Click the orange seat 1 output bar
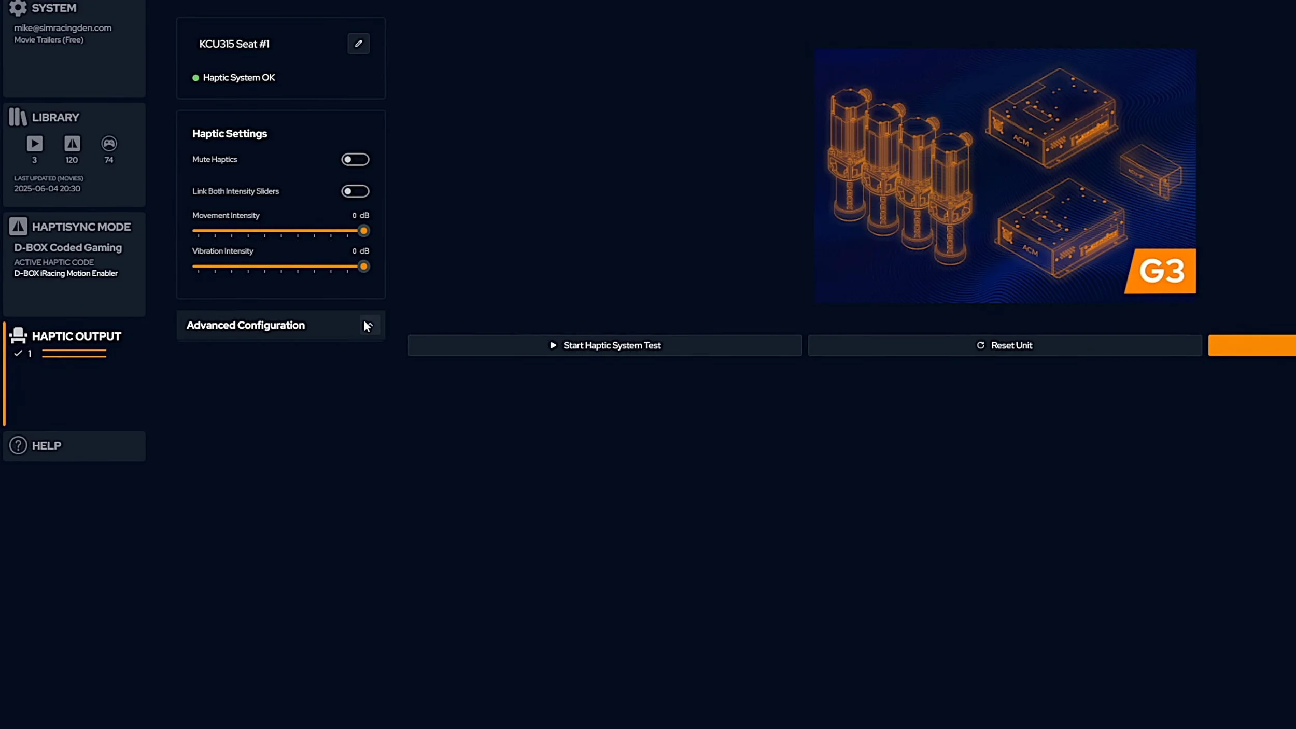This screenshot has height=729, width=1296. click(x=74, y=354)
